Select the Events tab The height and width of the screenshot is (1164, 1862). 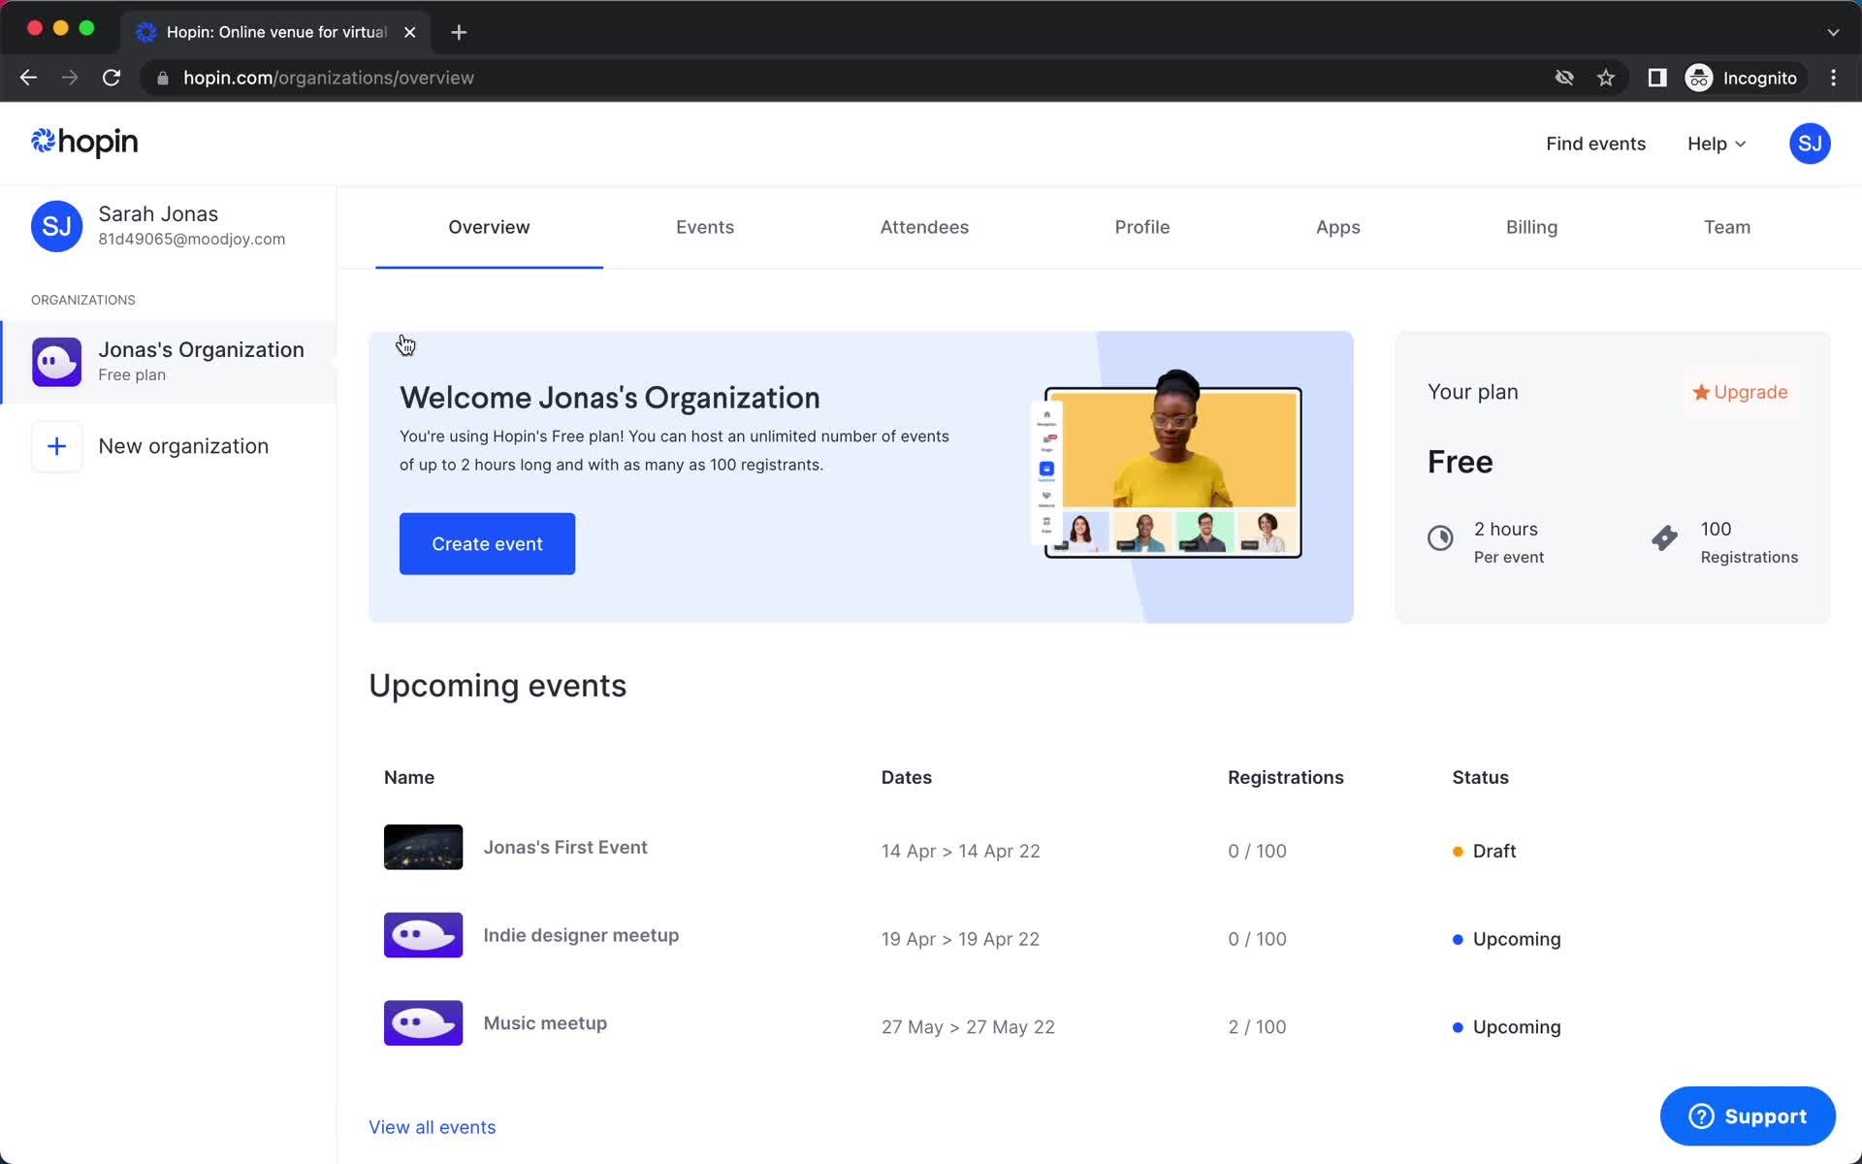(706, 227)
